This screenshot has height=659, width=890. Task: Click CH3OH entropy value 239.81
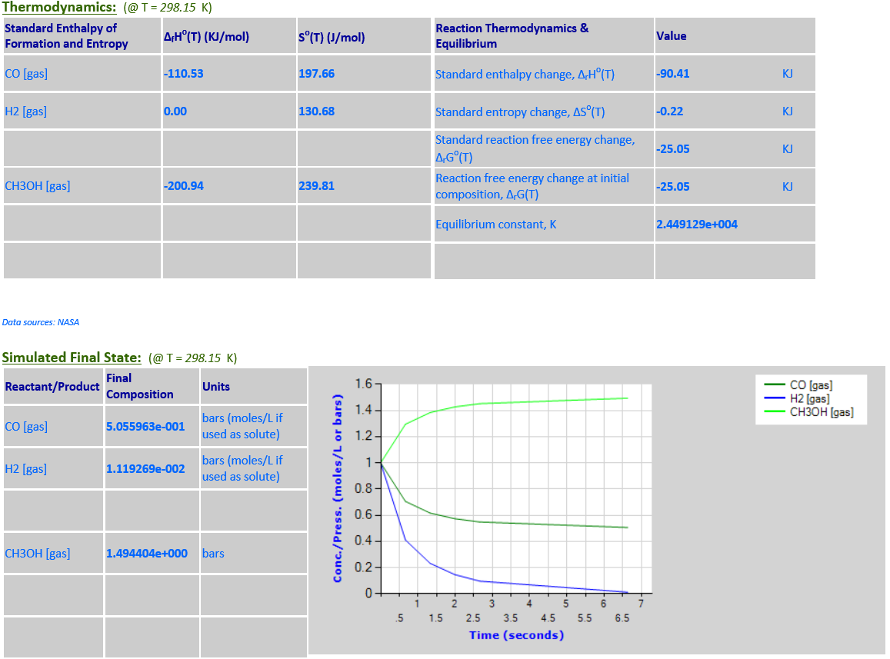[316, 186]
